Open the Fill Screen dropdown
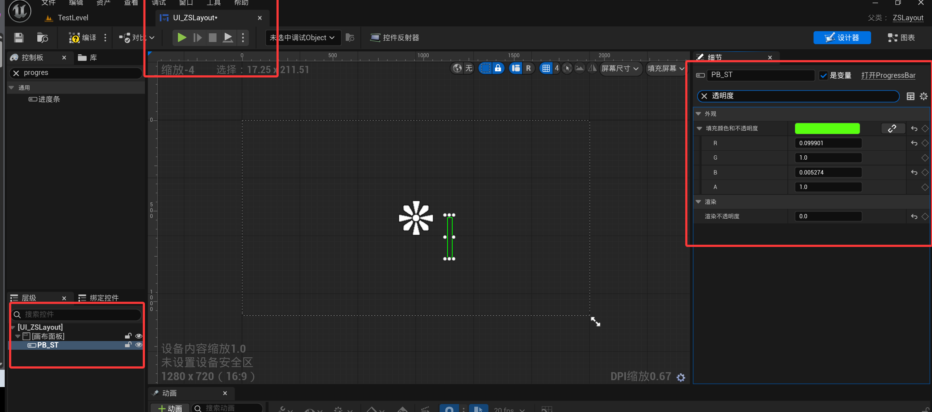The image size is (932, 412). tap(666, 68)
